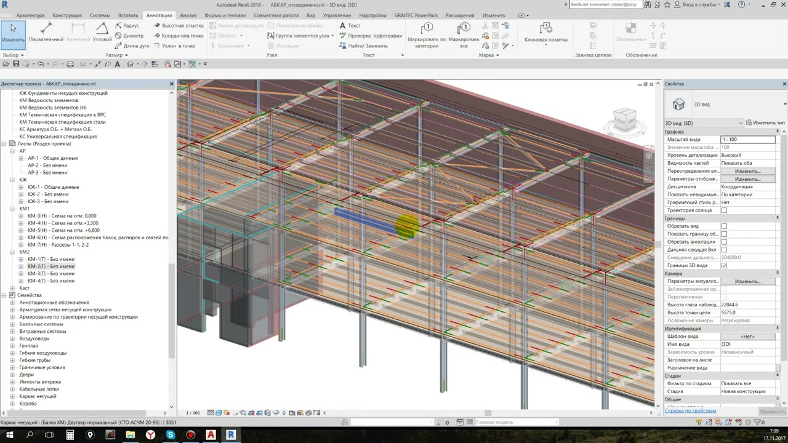Open the Главная модель dropdown in status bar
This screenshot has height=443, width=788.
coord(516,422)
